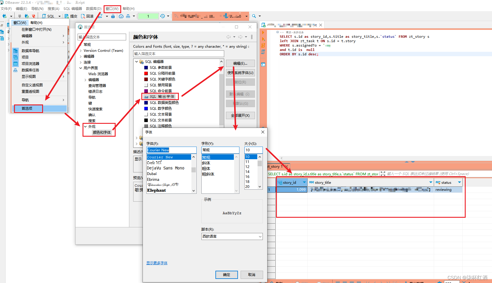The image size is (492, 283).
Task: Open the 脚本 西欧语言 combo box
Action: pyautogui.click(x=232, y=236)
